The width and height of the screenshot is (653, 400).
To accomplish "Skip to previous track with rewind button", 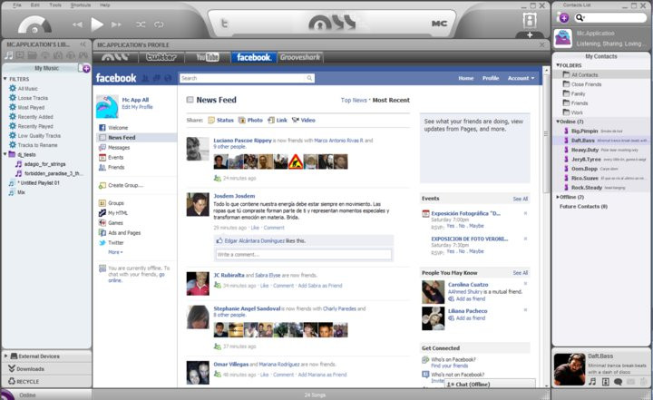I will click(77, 24).
